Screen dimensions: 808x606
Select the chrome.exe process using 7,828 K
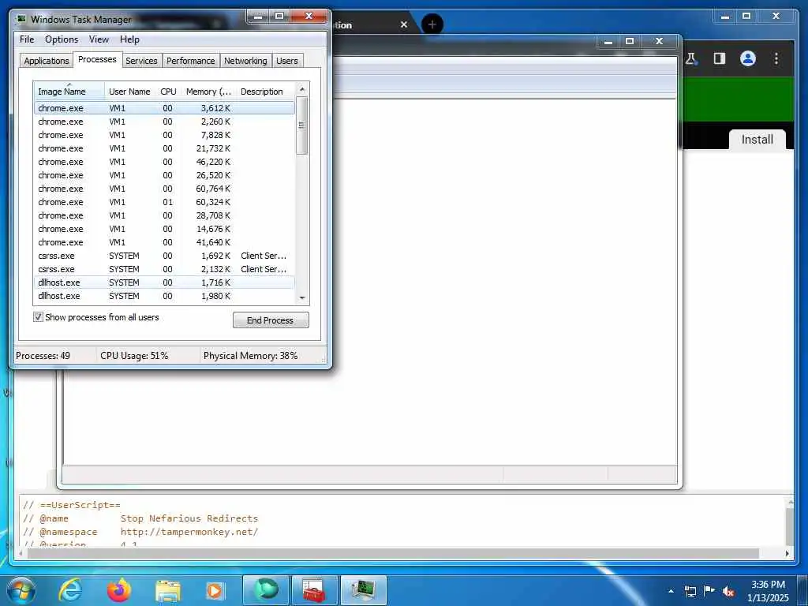[x=164, y=135]
